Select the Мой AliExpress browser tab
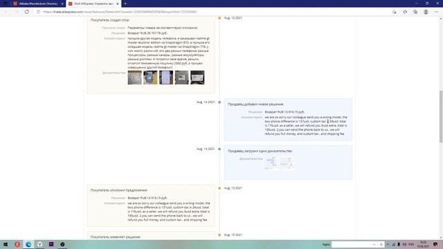 pyautogui.click(x=94, y=3)
